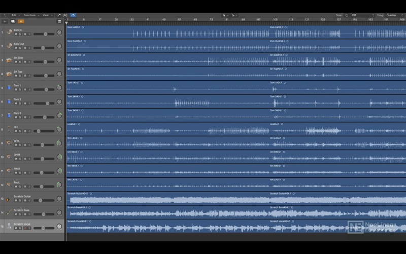Click the OH R track icon

9,157
